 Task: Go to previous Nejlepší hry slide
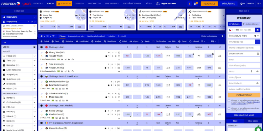click(x=29, y=22)
